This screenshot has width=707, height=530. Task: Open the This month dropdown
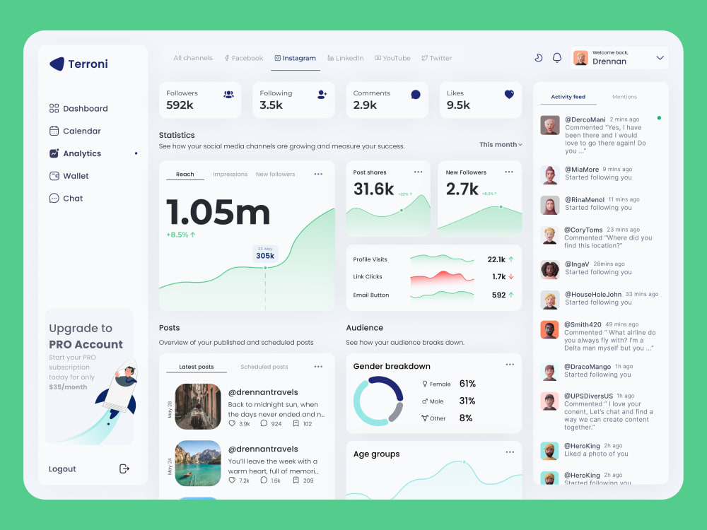click(x=501, y=145)
